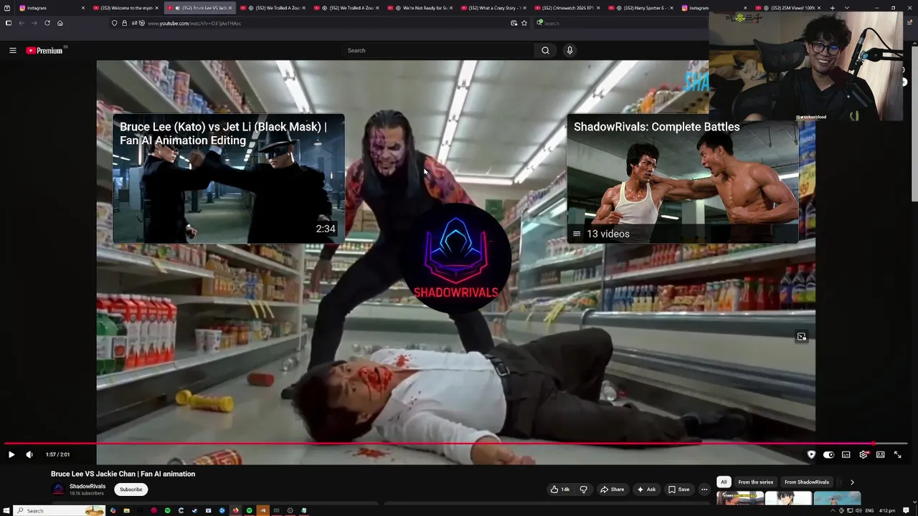Image resolution: width=918 pixels, height=516 pixels.
Task: Show more filter chips with right arrow
Action: coord(852,482)
